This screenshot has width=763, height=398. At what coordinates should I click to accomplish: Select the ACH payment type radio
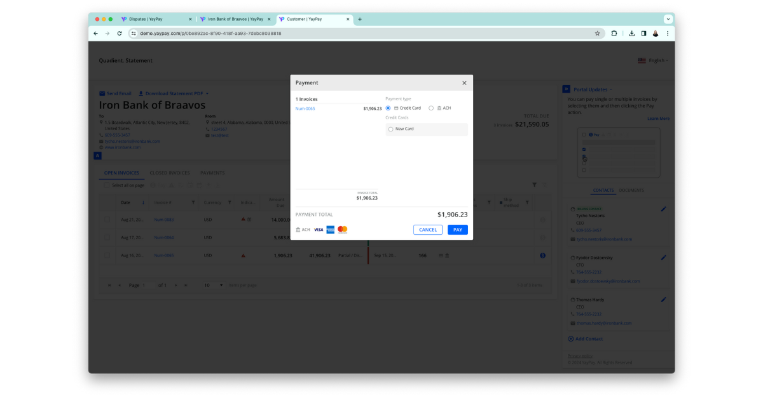click(x=431, y=109)
